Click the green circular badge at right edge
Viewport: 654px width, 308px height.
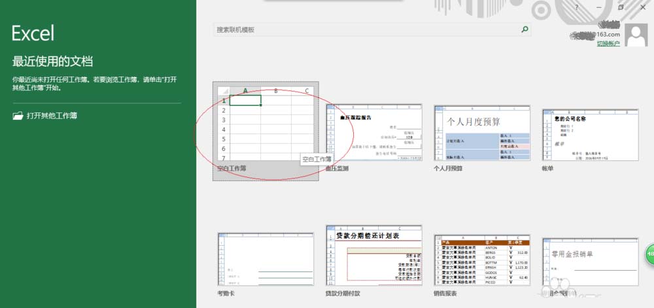pyautogui.click(x=649, y=254)
